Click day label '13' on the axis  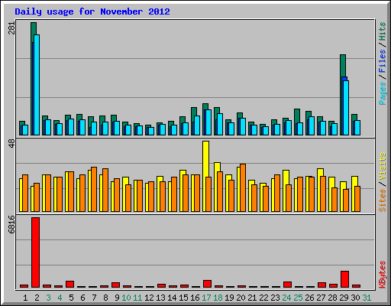click(160, 298)
